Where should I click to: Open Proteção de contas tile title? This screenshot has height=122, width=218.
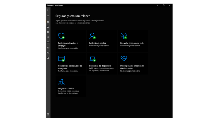pos(97,43)
